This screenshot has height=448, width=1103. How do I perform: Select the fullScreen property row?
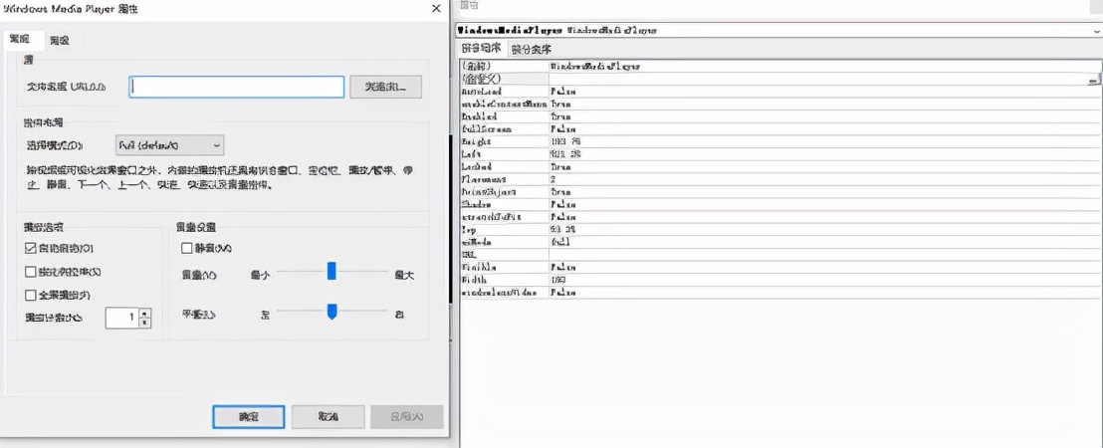pos(779,128)
